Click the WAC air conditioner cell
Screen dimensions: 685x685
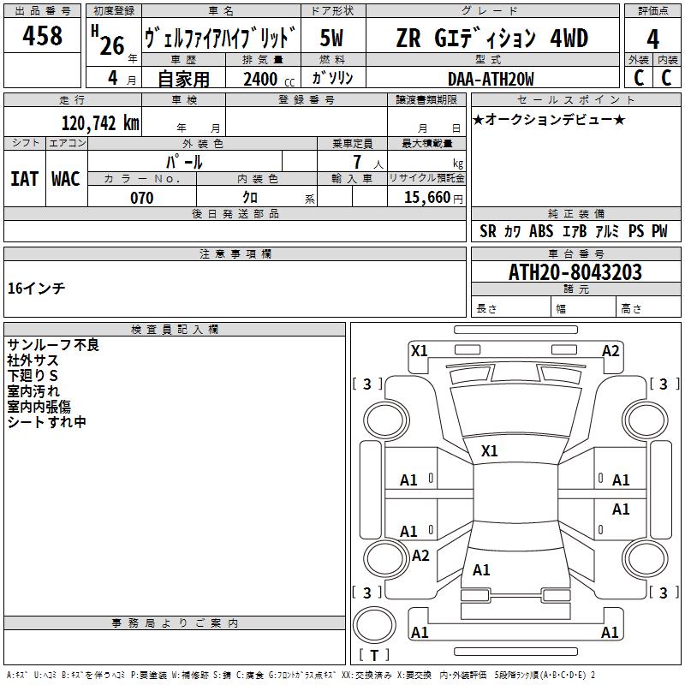[x=66, y=178]
